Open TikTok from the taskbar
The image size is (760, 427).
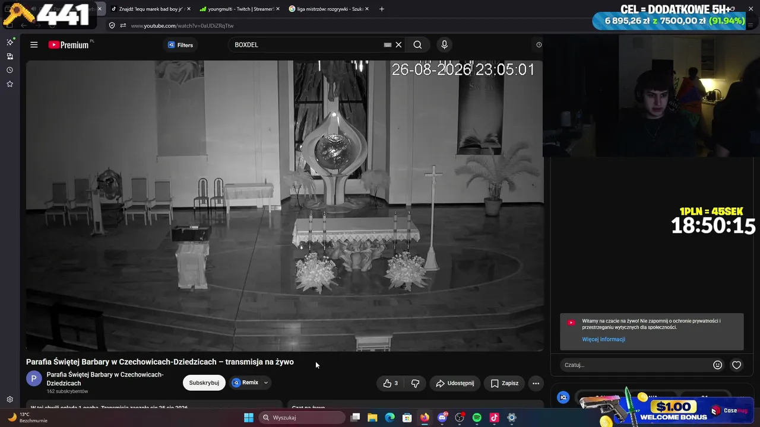[494, 418]
